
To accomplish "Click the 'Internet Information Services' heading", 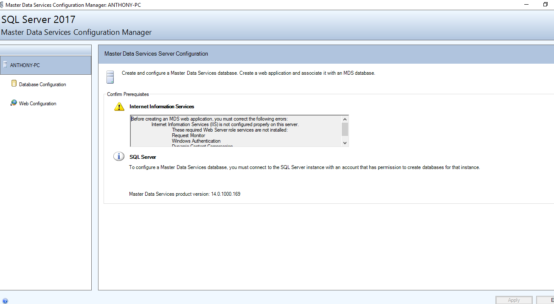I will (x=162, y=107).
